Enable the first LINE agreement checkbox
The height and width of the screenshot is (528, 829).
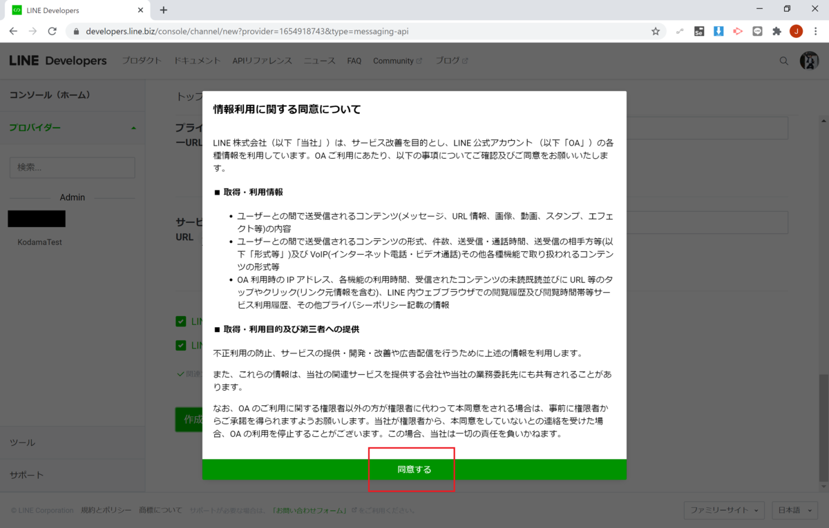[x=181, y=321]
